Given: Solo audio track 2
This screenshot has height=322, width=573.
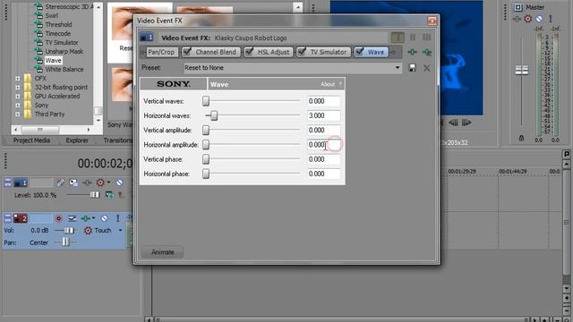Looking at the screenshot, I should pos(117,218).
